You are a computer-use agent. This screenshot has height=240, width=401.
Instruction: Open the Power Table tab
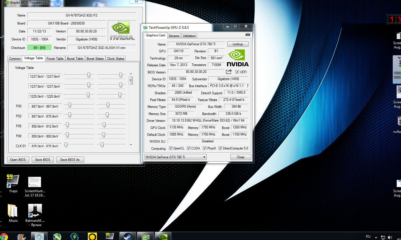[x=55, y=59]
